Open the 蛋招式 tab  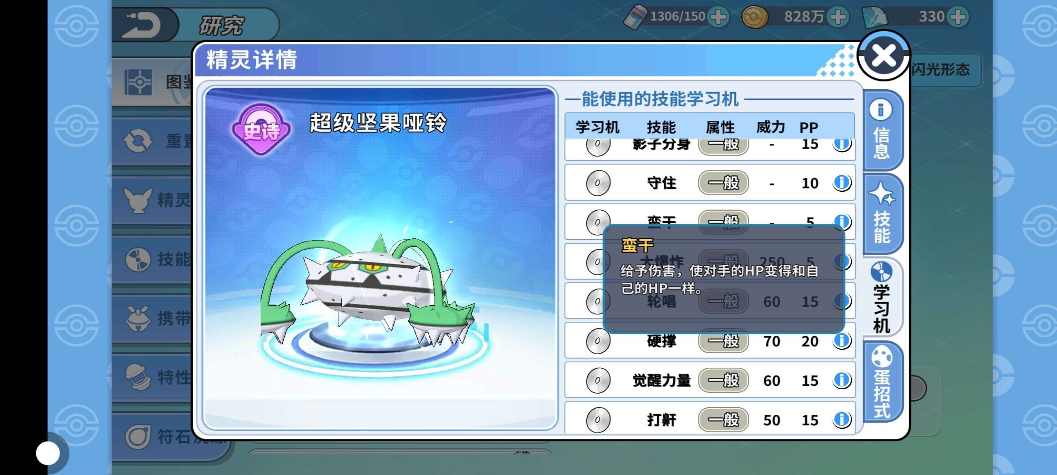[882, 382]
